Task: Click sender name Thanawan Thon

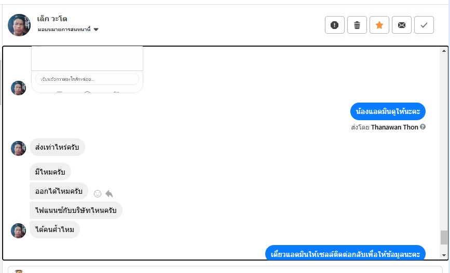Action: point(394,127)
